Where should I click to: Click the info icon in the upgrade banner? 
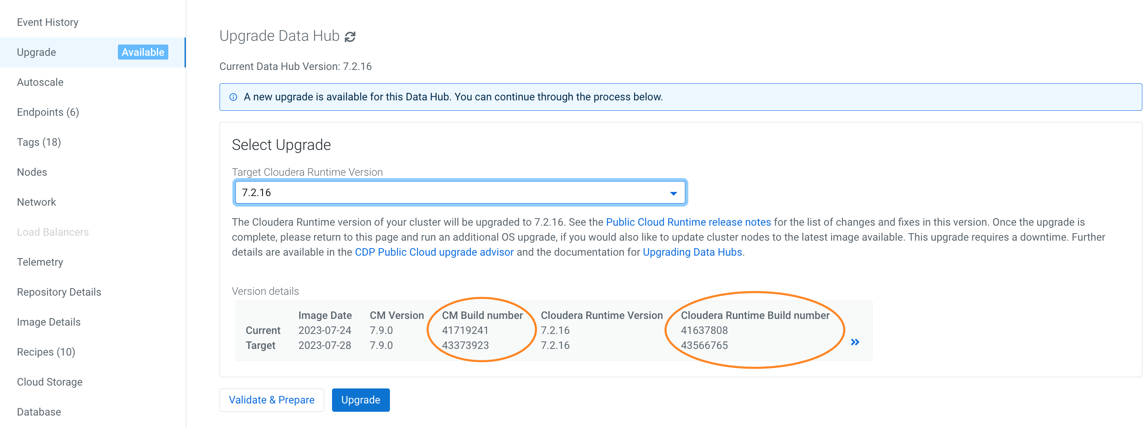[233, 97]
